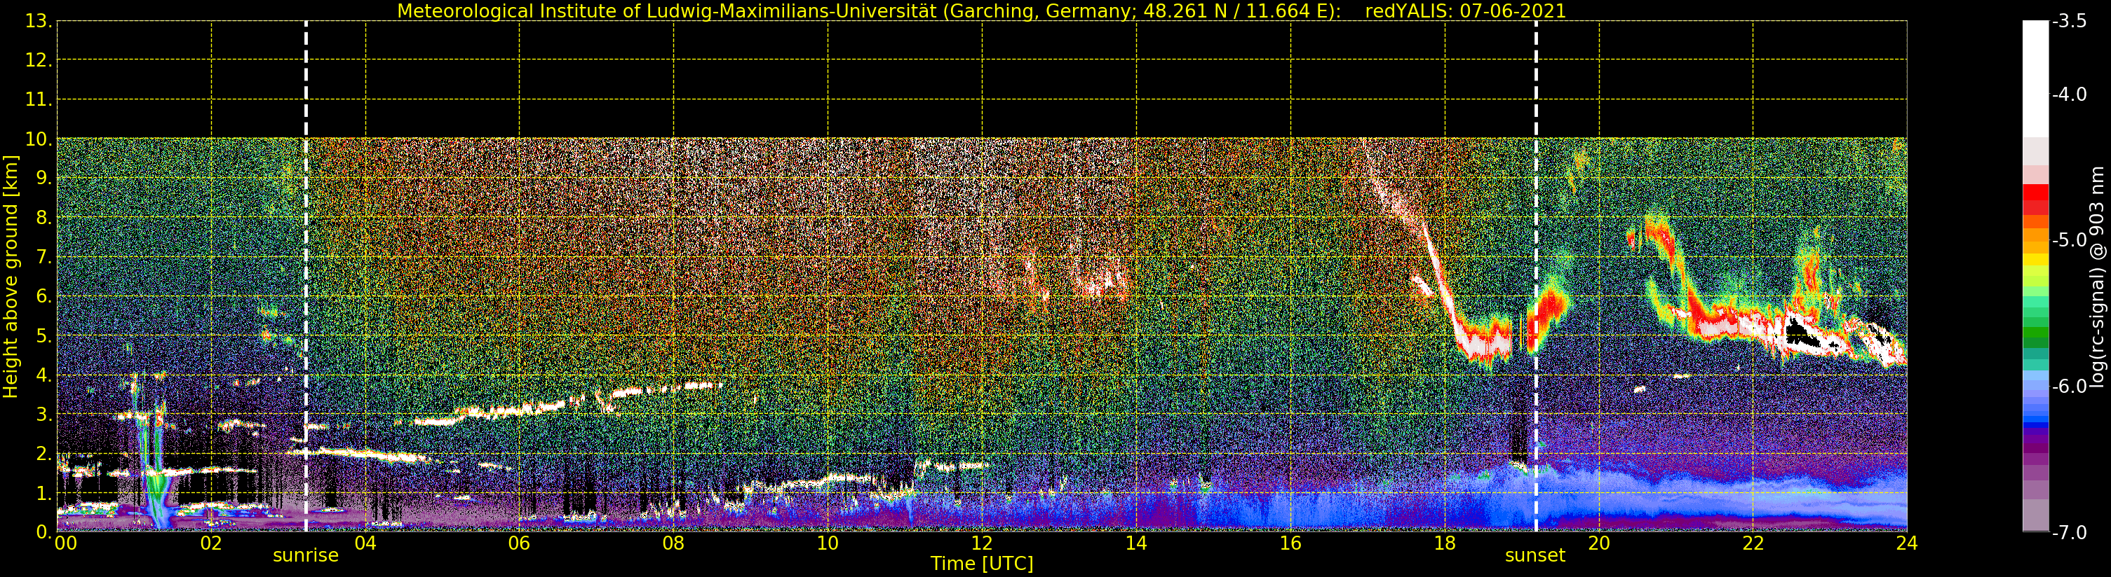Click the height axis tick '12.'
The width and height of the screenshot is (2111, 577).
tap(38, 60)
